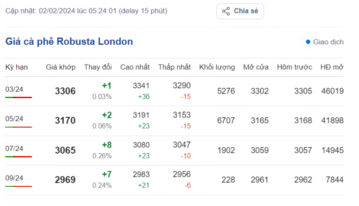359x206 pixels.
Task: Click the Giá cà phê Robusta London heading
Action: 69,42
